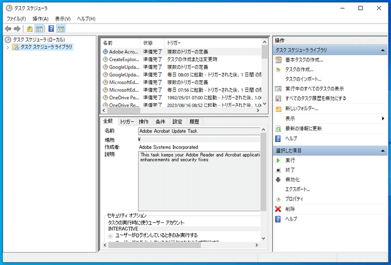Expand the タスク スケジューラ ライブラリ tree node

8,47
